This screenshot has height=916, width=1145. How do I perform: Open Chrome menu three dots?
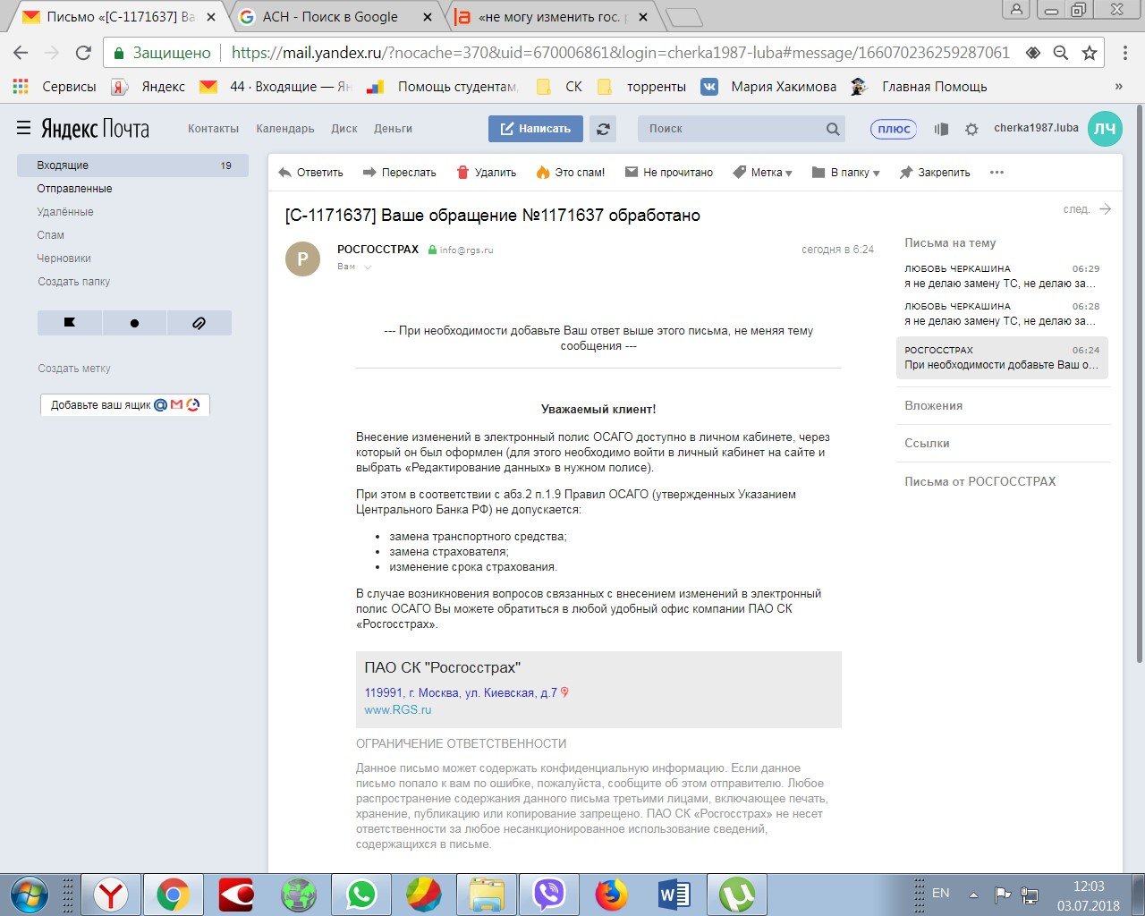(1125, 53)
